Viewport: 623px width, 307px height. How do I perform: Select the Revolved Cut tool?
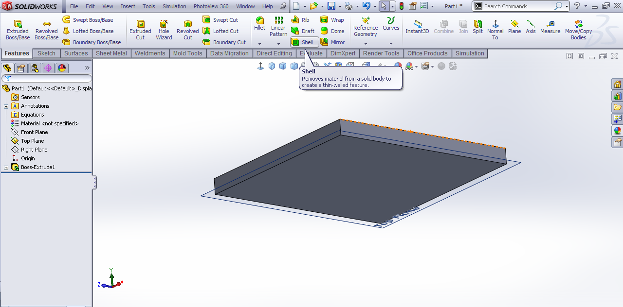[188, 30]
